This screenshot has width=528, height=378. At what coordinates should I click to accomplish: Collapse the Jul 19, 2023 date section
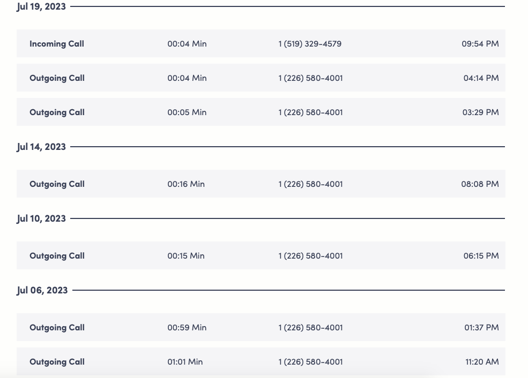point(41,6)
